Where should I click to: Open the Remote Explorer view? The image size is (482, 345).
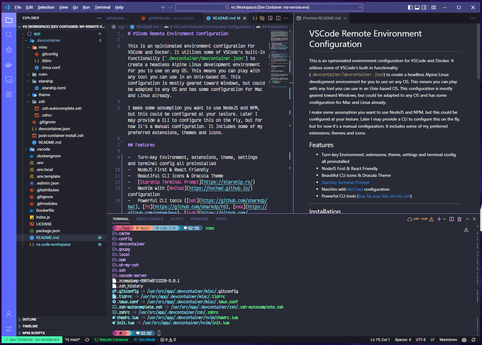click(x=9, y=80)
